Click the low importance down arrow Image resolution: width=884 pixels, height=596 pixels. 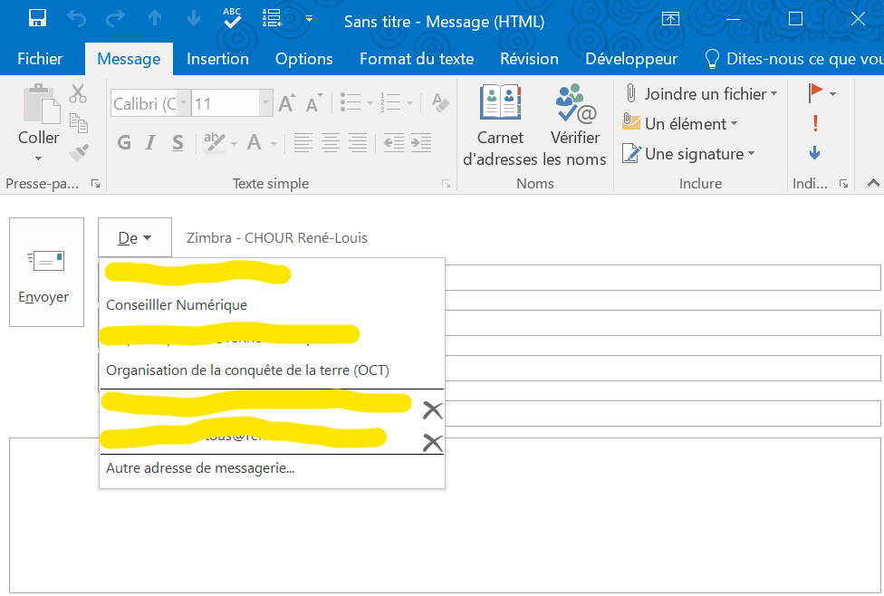(815, 153)
